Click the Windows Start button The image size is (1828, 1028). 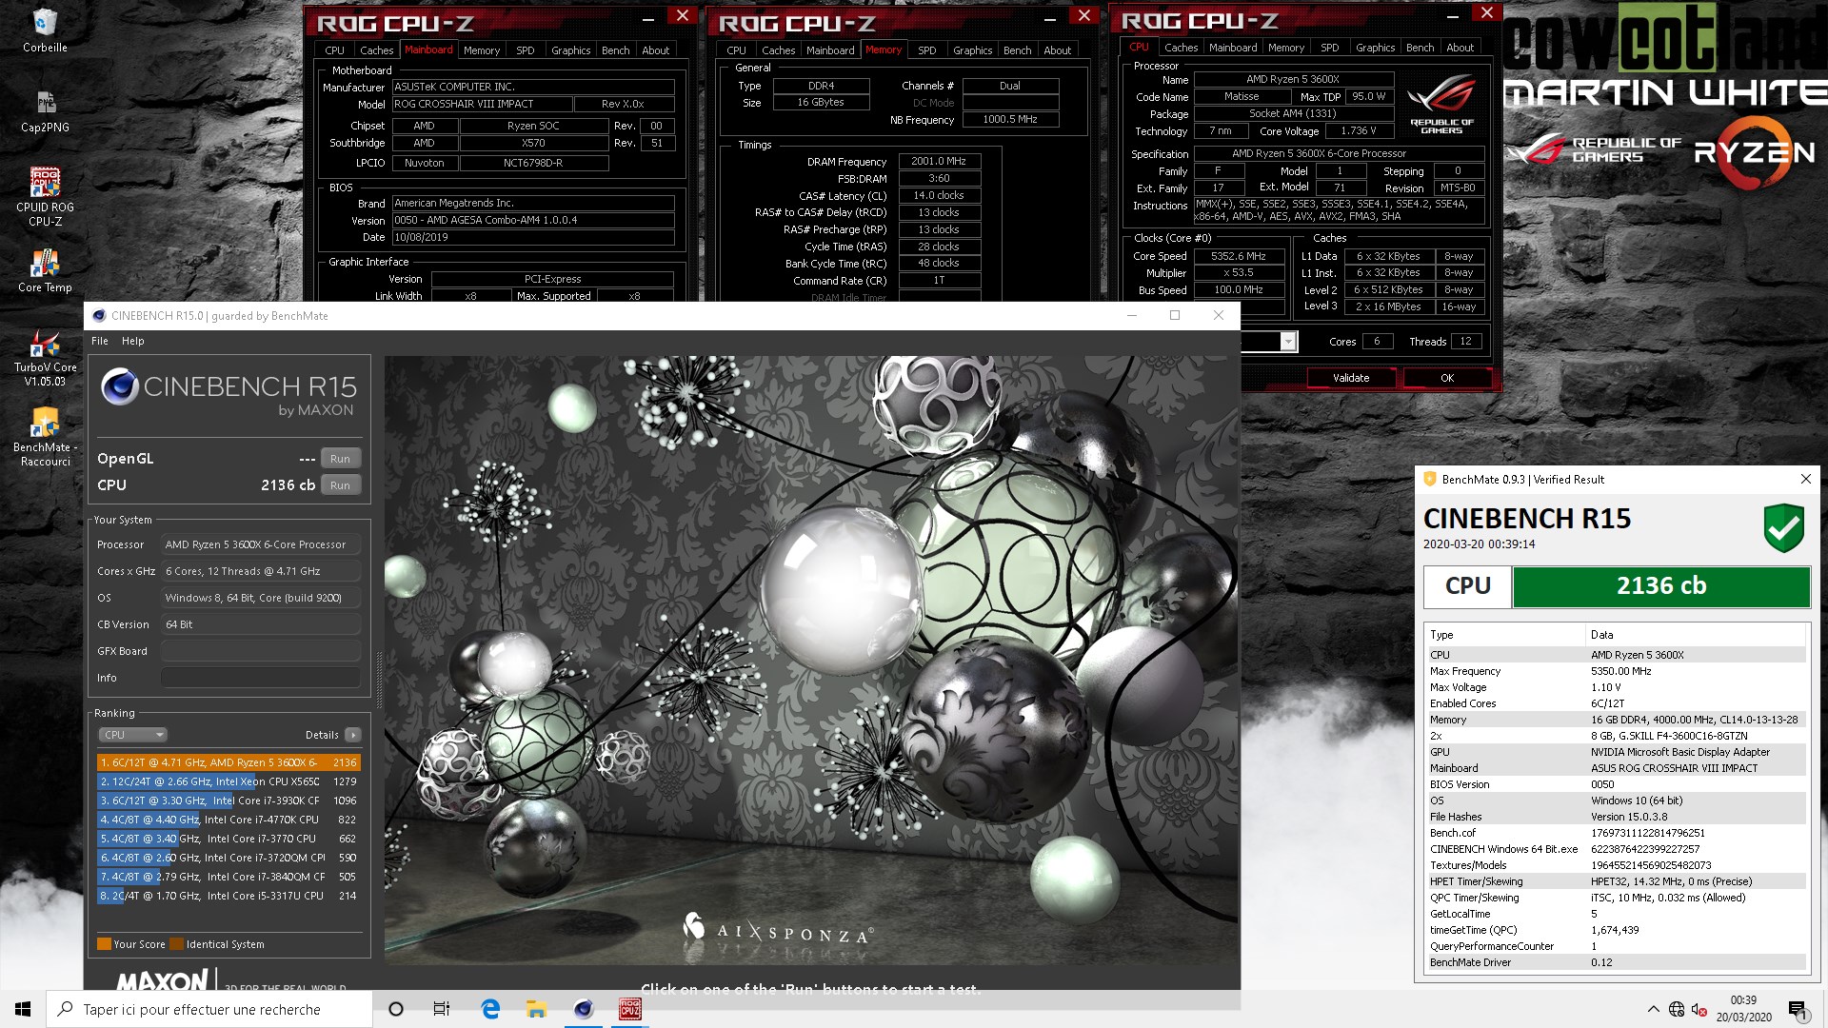point(23,1009)
